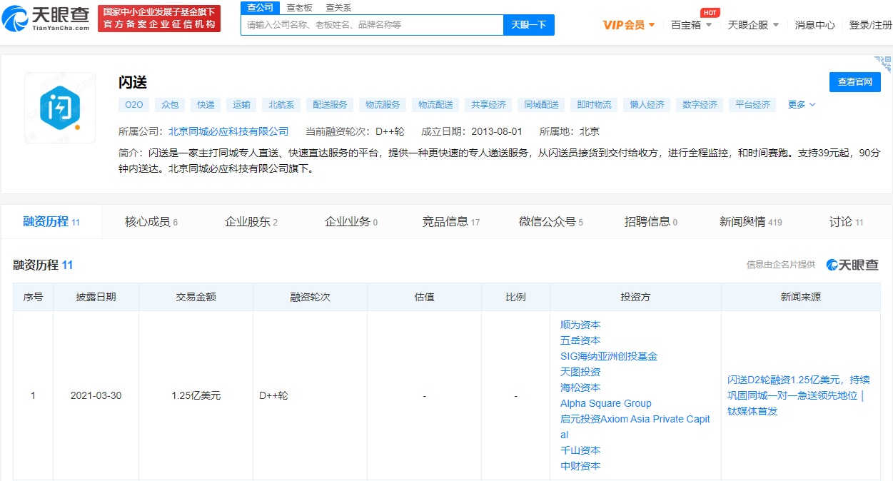Switch to the 查老板 search tab
Screen dimensions: 893x481
point(298,7)
